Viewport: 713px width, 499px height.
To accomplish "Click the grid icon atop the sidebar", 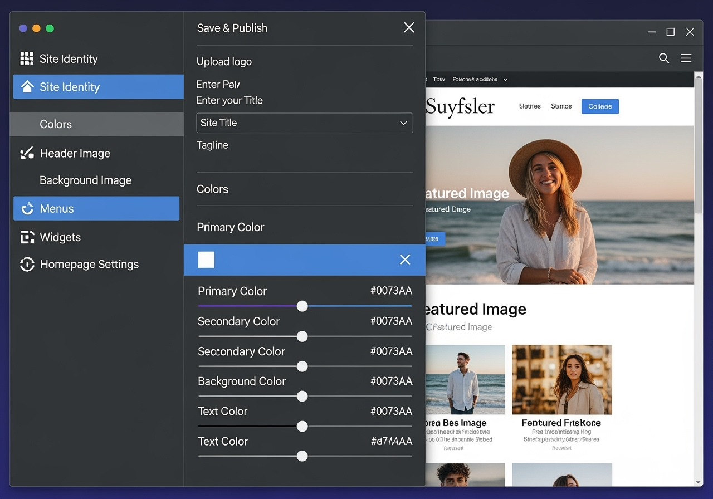I will (27, 58).
